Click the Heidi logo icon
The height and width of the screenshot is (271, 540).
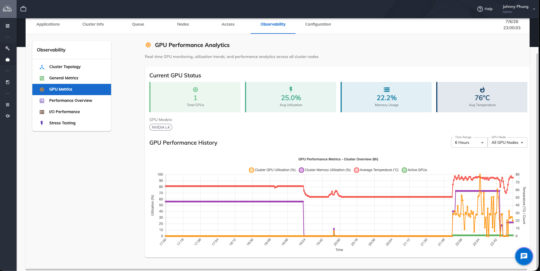click(8, 9)
